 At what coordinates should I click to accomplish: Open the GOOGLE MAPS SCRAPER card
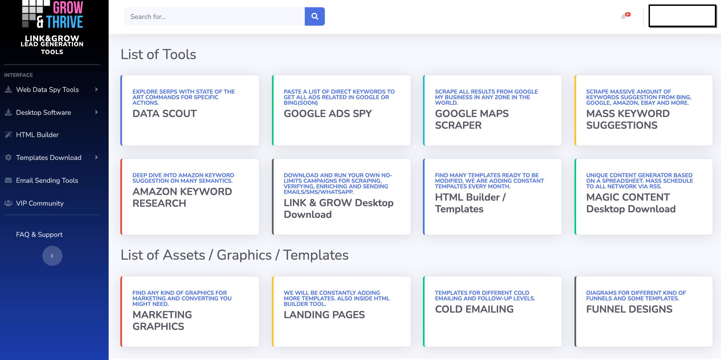[x=493, y=110]
